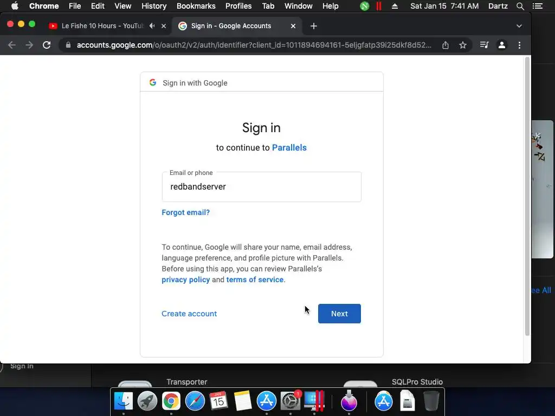This screenshot has width=555, height=416.
Task: Focus the Email or phone field
Action: click(262, 187)
